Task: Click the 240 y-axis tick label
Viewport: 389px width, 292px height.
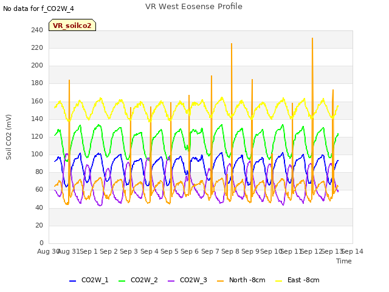Action: [x=37, y=30]
